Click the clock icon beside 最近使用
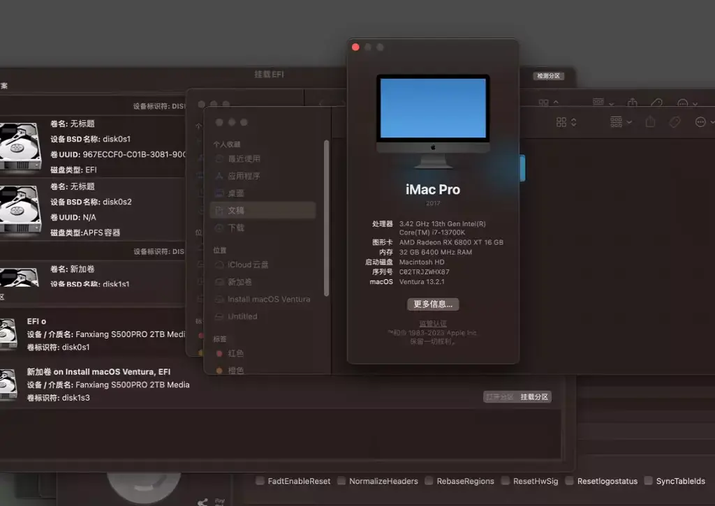The width and height of the screenshot is (715, 506). (x=219, y=158)
